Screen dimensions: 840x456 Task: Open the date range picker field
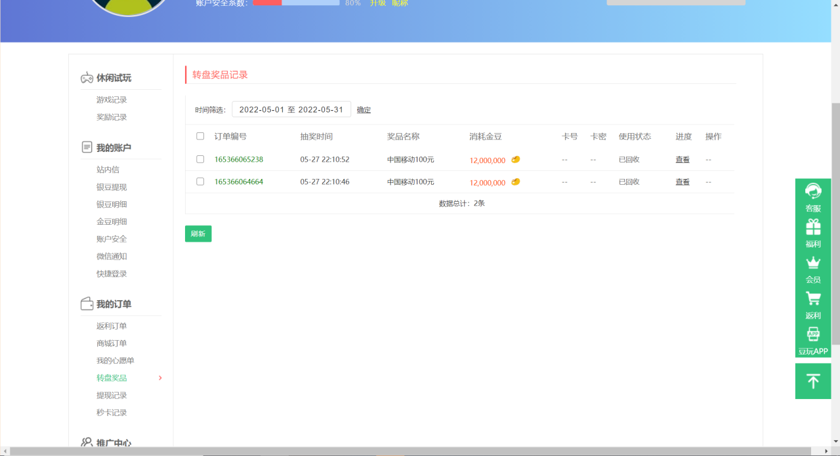pyautogui.click(x=291, y=109)
